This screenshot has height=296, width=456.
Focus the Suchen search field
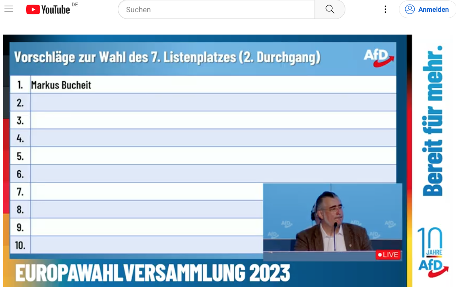click(216, 10)
